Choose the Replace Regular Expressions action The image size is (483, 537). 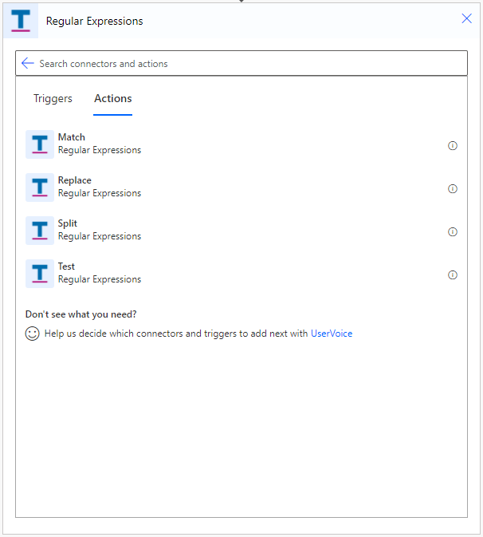[241, 188]
